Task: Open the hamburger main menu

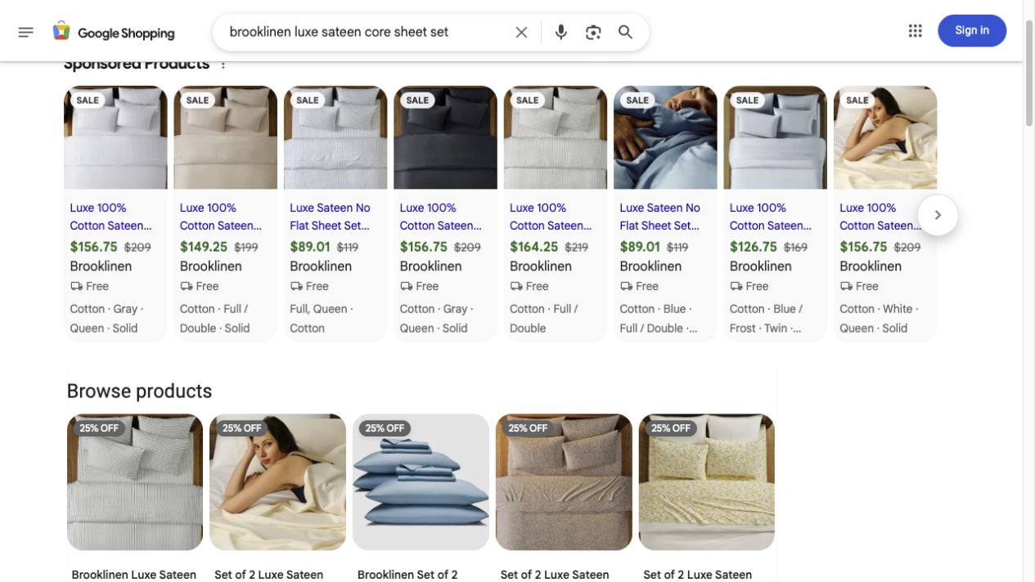Action: 25,32
